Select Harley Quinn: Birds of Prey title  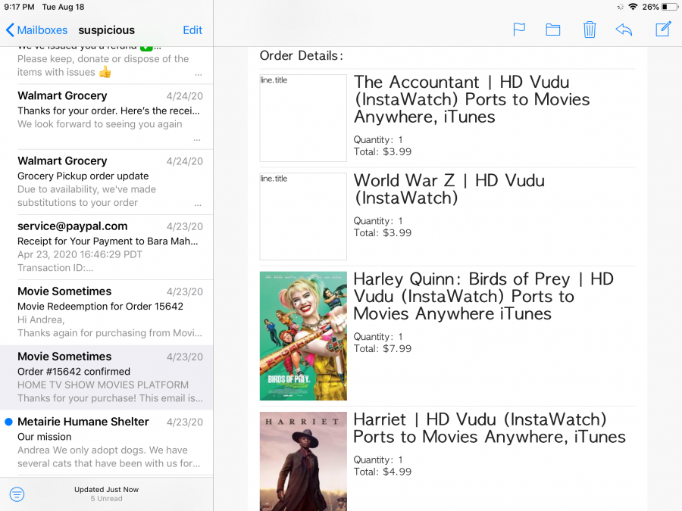pyautogui.click(x=483, y=296)
